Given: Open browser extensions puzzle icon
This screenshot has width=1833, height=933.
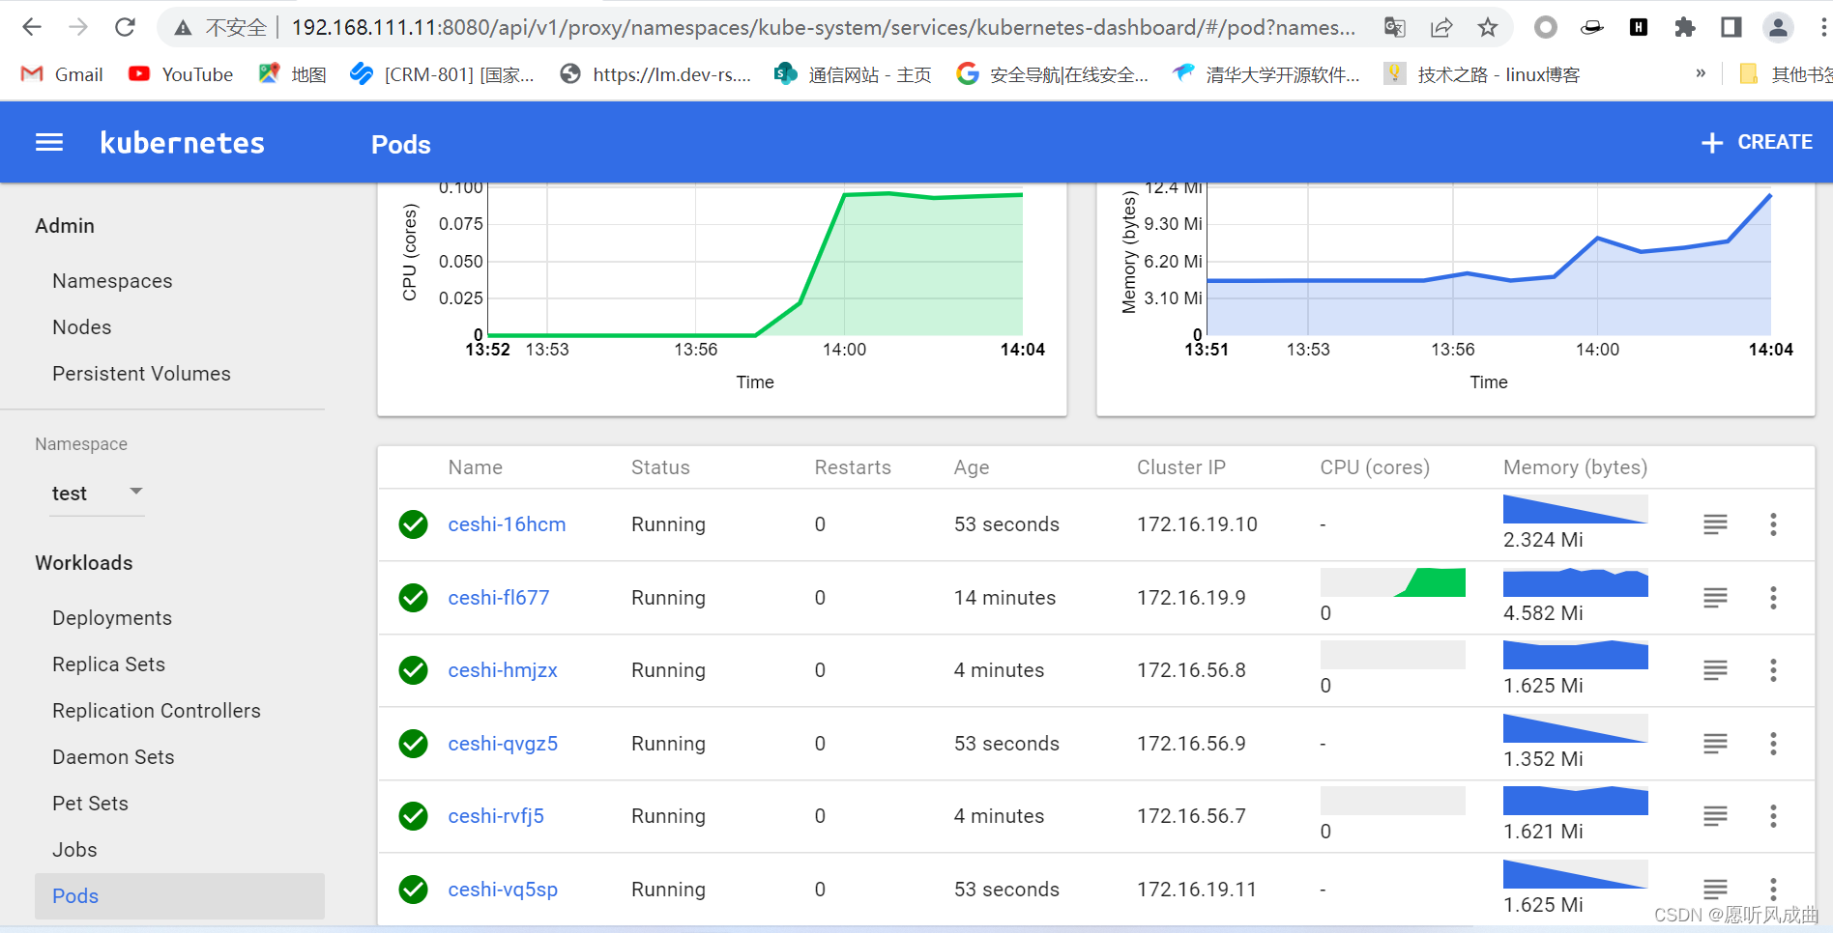Looking at the screenshot, I should tap(1685, 27).
